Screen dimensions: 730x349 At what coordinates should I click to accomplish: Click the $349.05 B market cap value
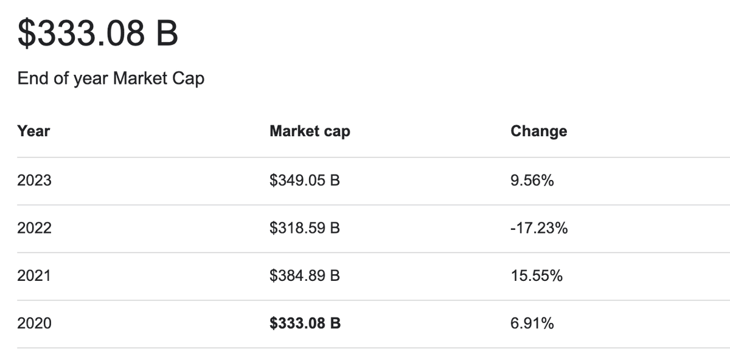[304, 181]
